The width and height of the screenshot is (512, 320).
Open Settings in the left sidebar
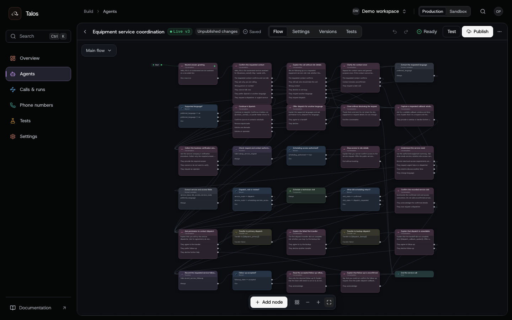(x=38, y=137)
